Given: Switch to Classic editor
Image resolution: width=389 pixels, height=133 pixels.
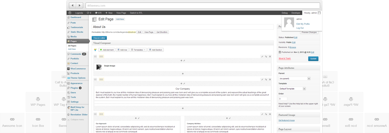Looking at the screenshot, I should (x=98, y=38).
